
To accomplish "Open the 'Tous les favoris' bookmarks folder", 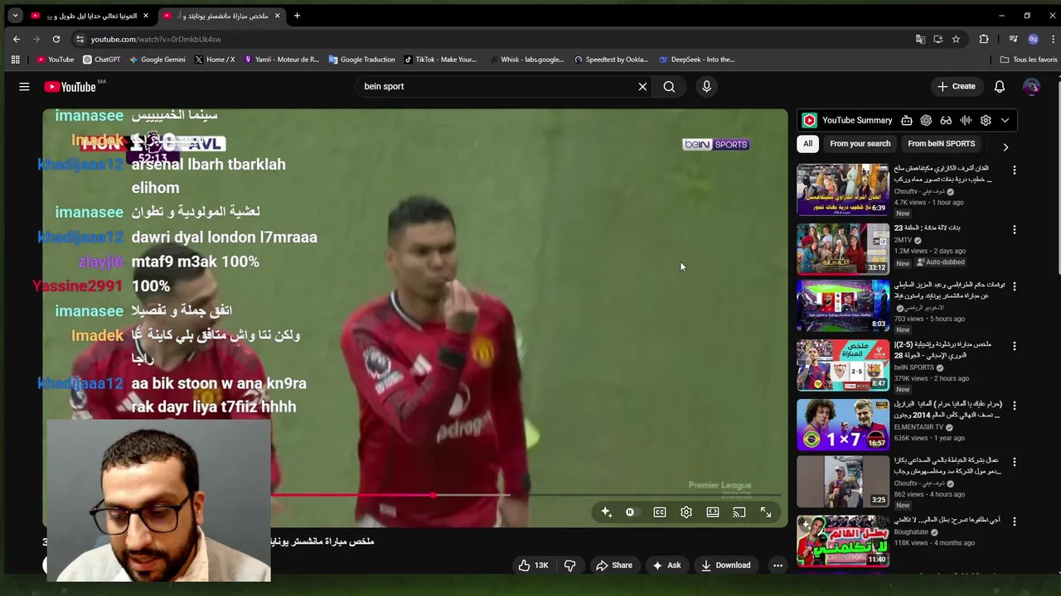I will click(1028, 60).
